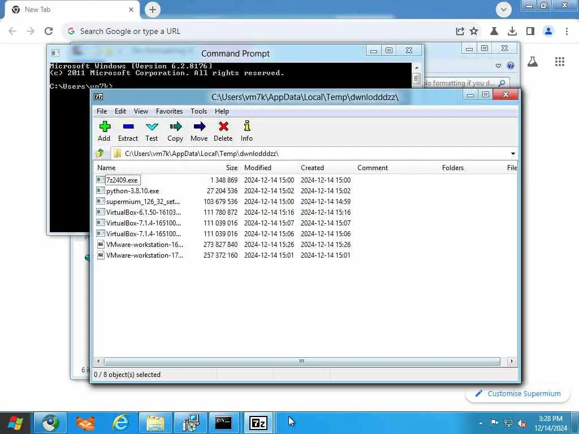Click browser Forward arrow
The width and height of the screenshot is (579, 434).
tap(31, 32)
